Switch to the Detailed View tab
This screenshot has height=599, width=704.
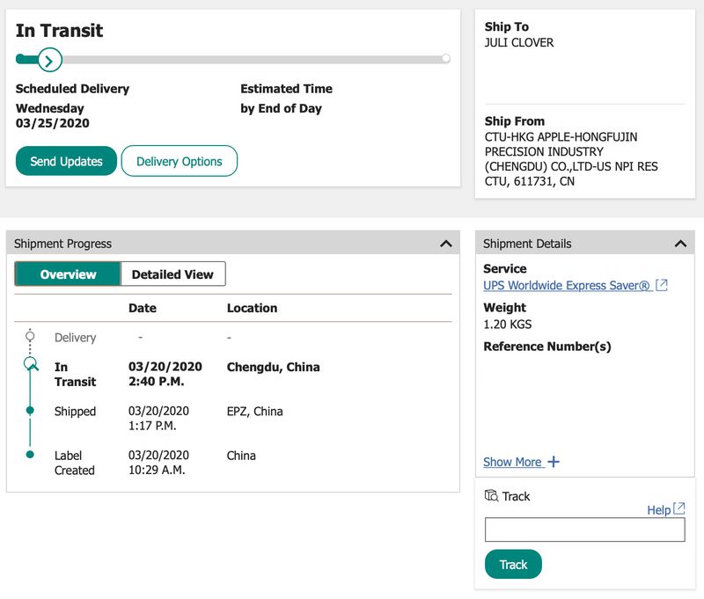(172, 274)
